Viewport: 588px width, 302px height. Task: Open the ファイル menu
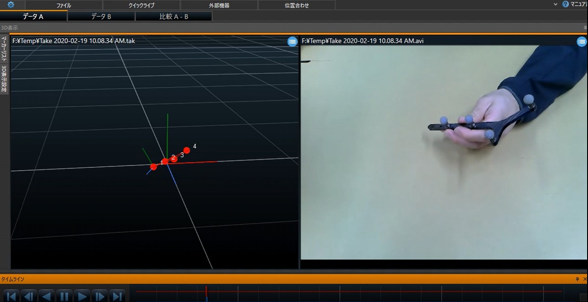click(64, 5)
